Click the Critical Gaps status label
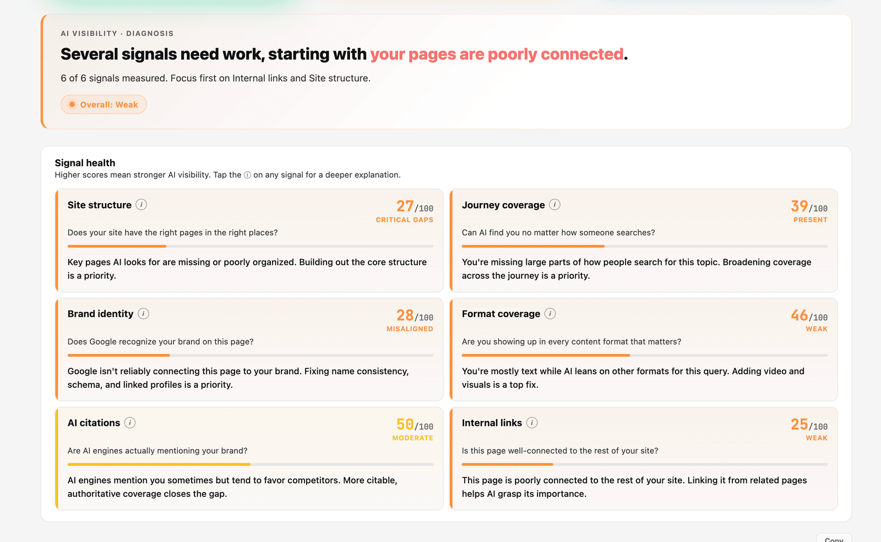Screen dimensions: 881x542 coord(405,220)
